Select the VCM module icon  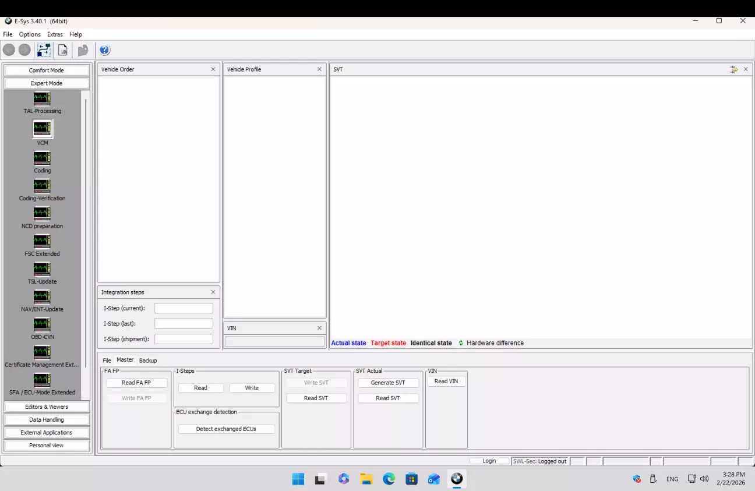[x=42, y=129]
